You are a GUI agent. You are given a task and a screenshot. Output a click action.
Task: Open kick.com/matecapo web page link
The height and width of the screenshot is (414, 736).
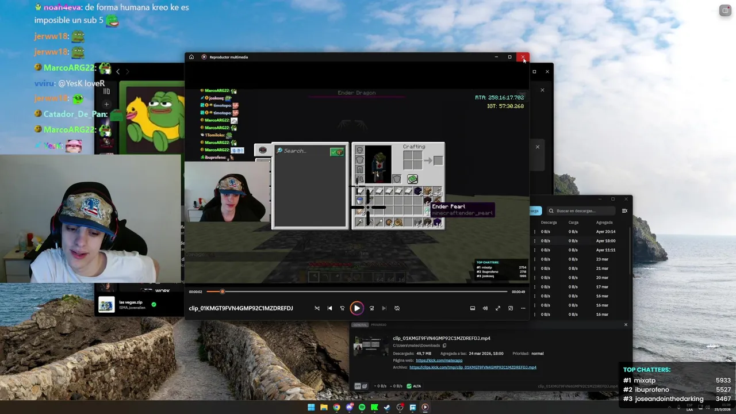(x=439, y=361)
